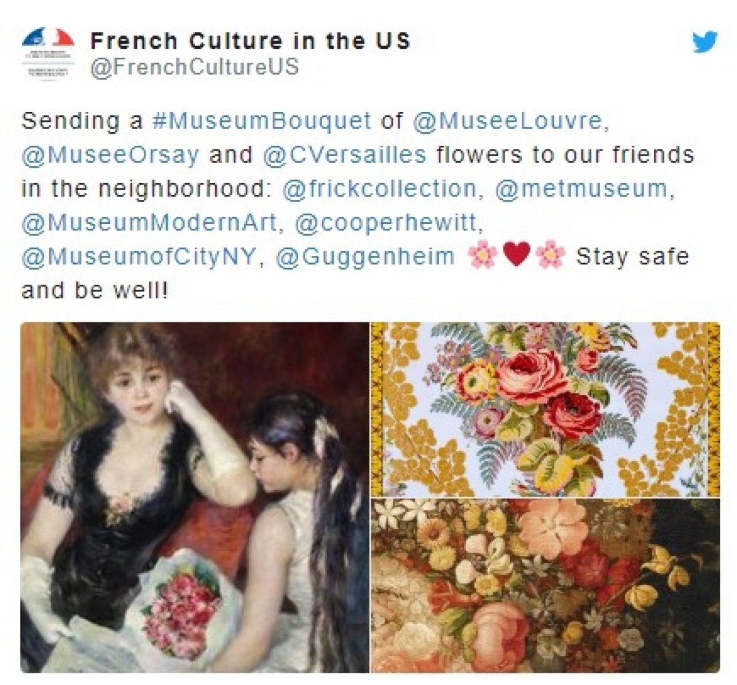Click the second pink flower emoji
The width and height of the screenshot is (737, 685).
550,256
